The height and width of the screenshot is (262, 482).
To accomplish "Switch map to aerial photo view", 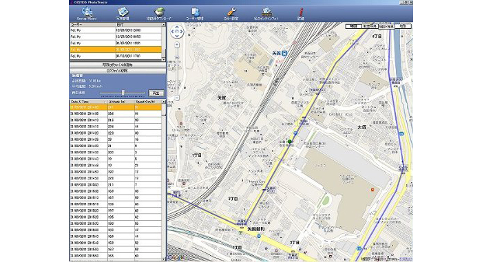I will tap(370, 26).
